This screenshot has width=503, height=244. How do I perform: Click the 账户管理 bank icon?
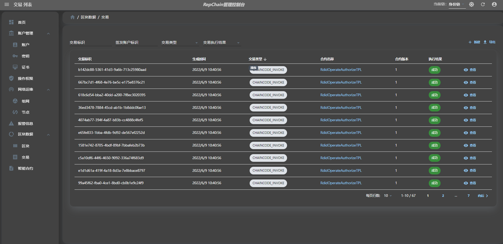point(11,33)
